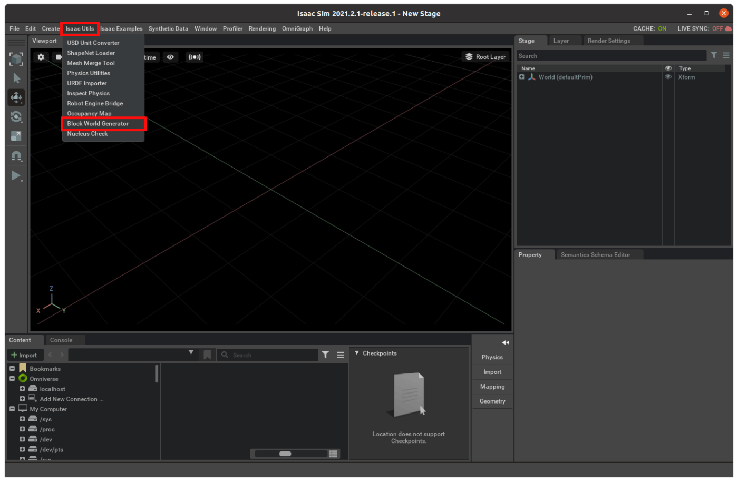
Task: Click the side panel Import tab
Action: point(492,372)
